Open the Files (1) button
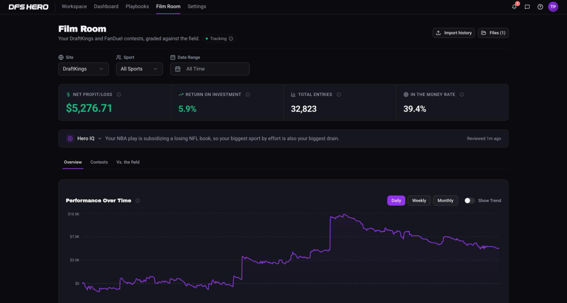 tap(493, 33)
